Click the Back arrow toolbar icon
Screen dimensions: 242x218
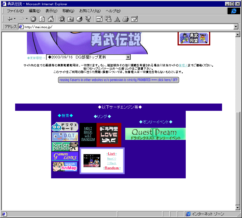[x=10, y=19]
